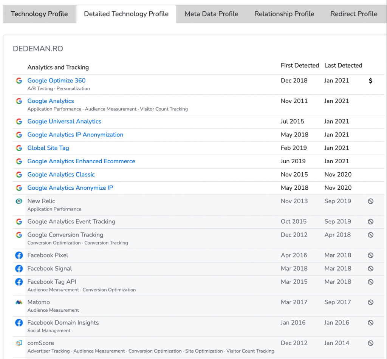Click the not-detected icon on Facebook Signal row
The image size is (387, 359).
pyautogui.click(x=370, y=269)
